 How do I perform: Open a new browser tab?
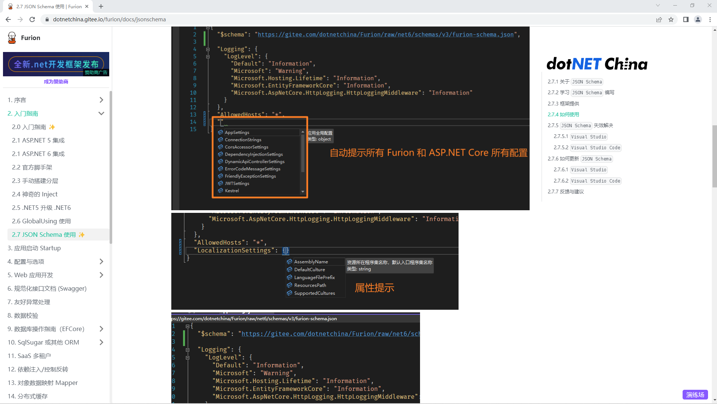(x=101, y=6)
